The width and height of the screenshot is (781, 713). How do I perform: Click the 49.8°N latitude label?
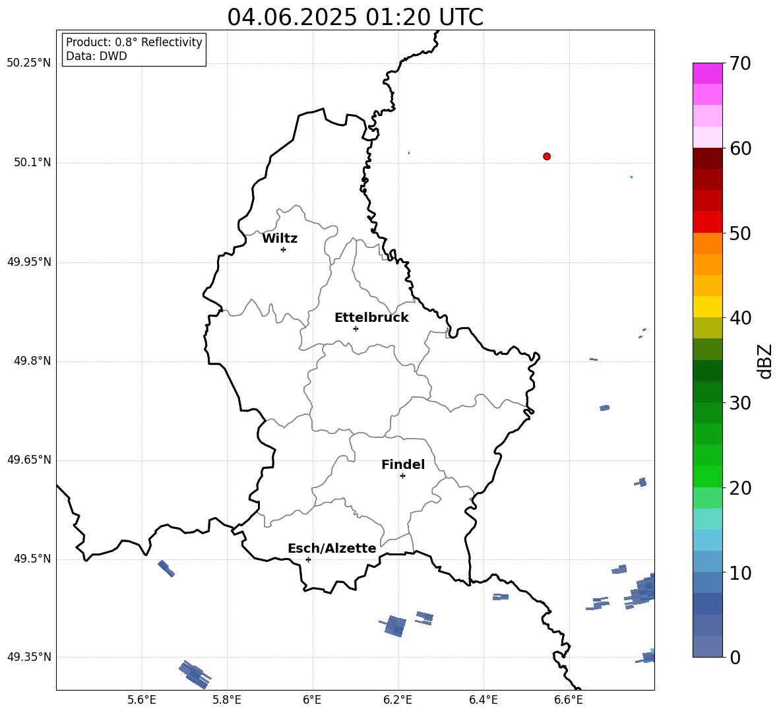click(32, 361)
